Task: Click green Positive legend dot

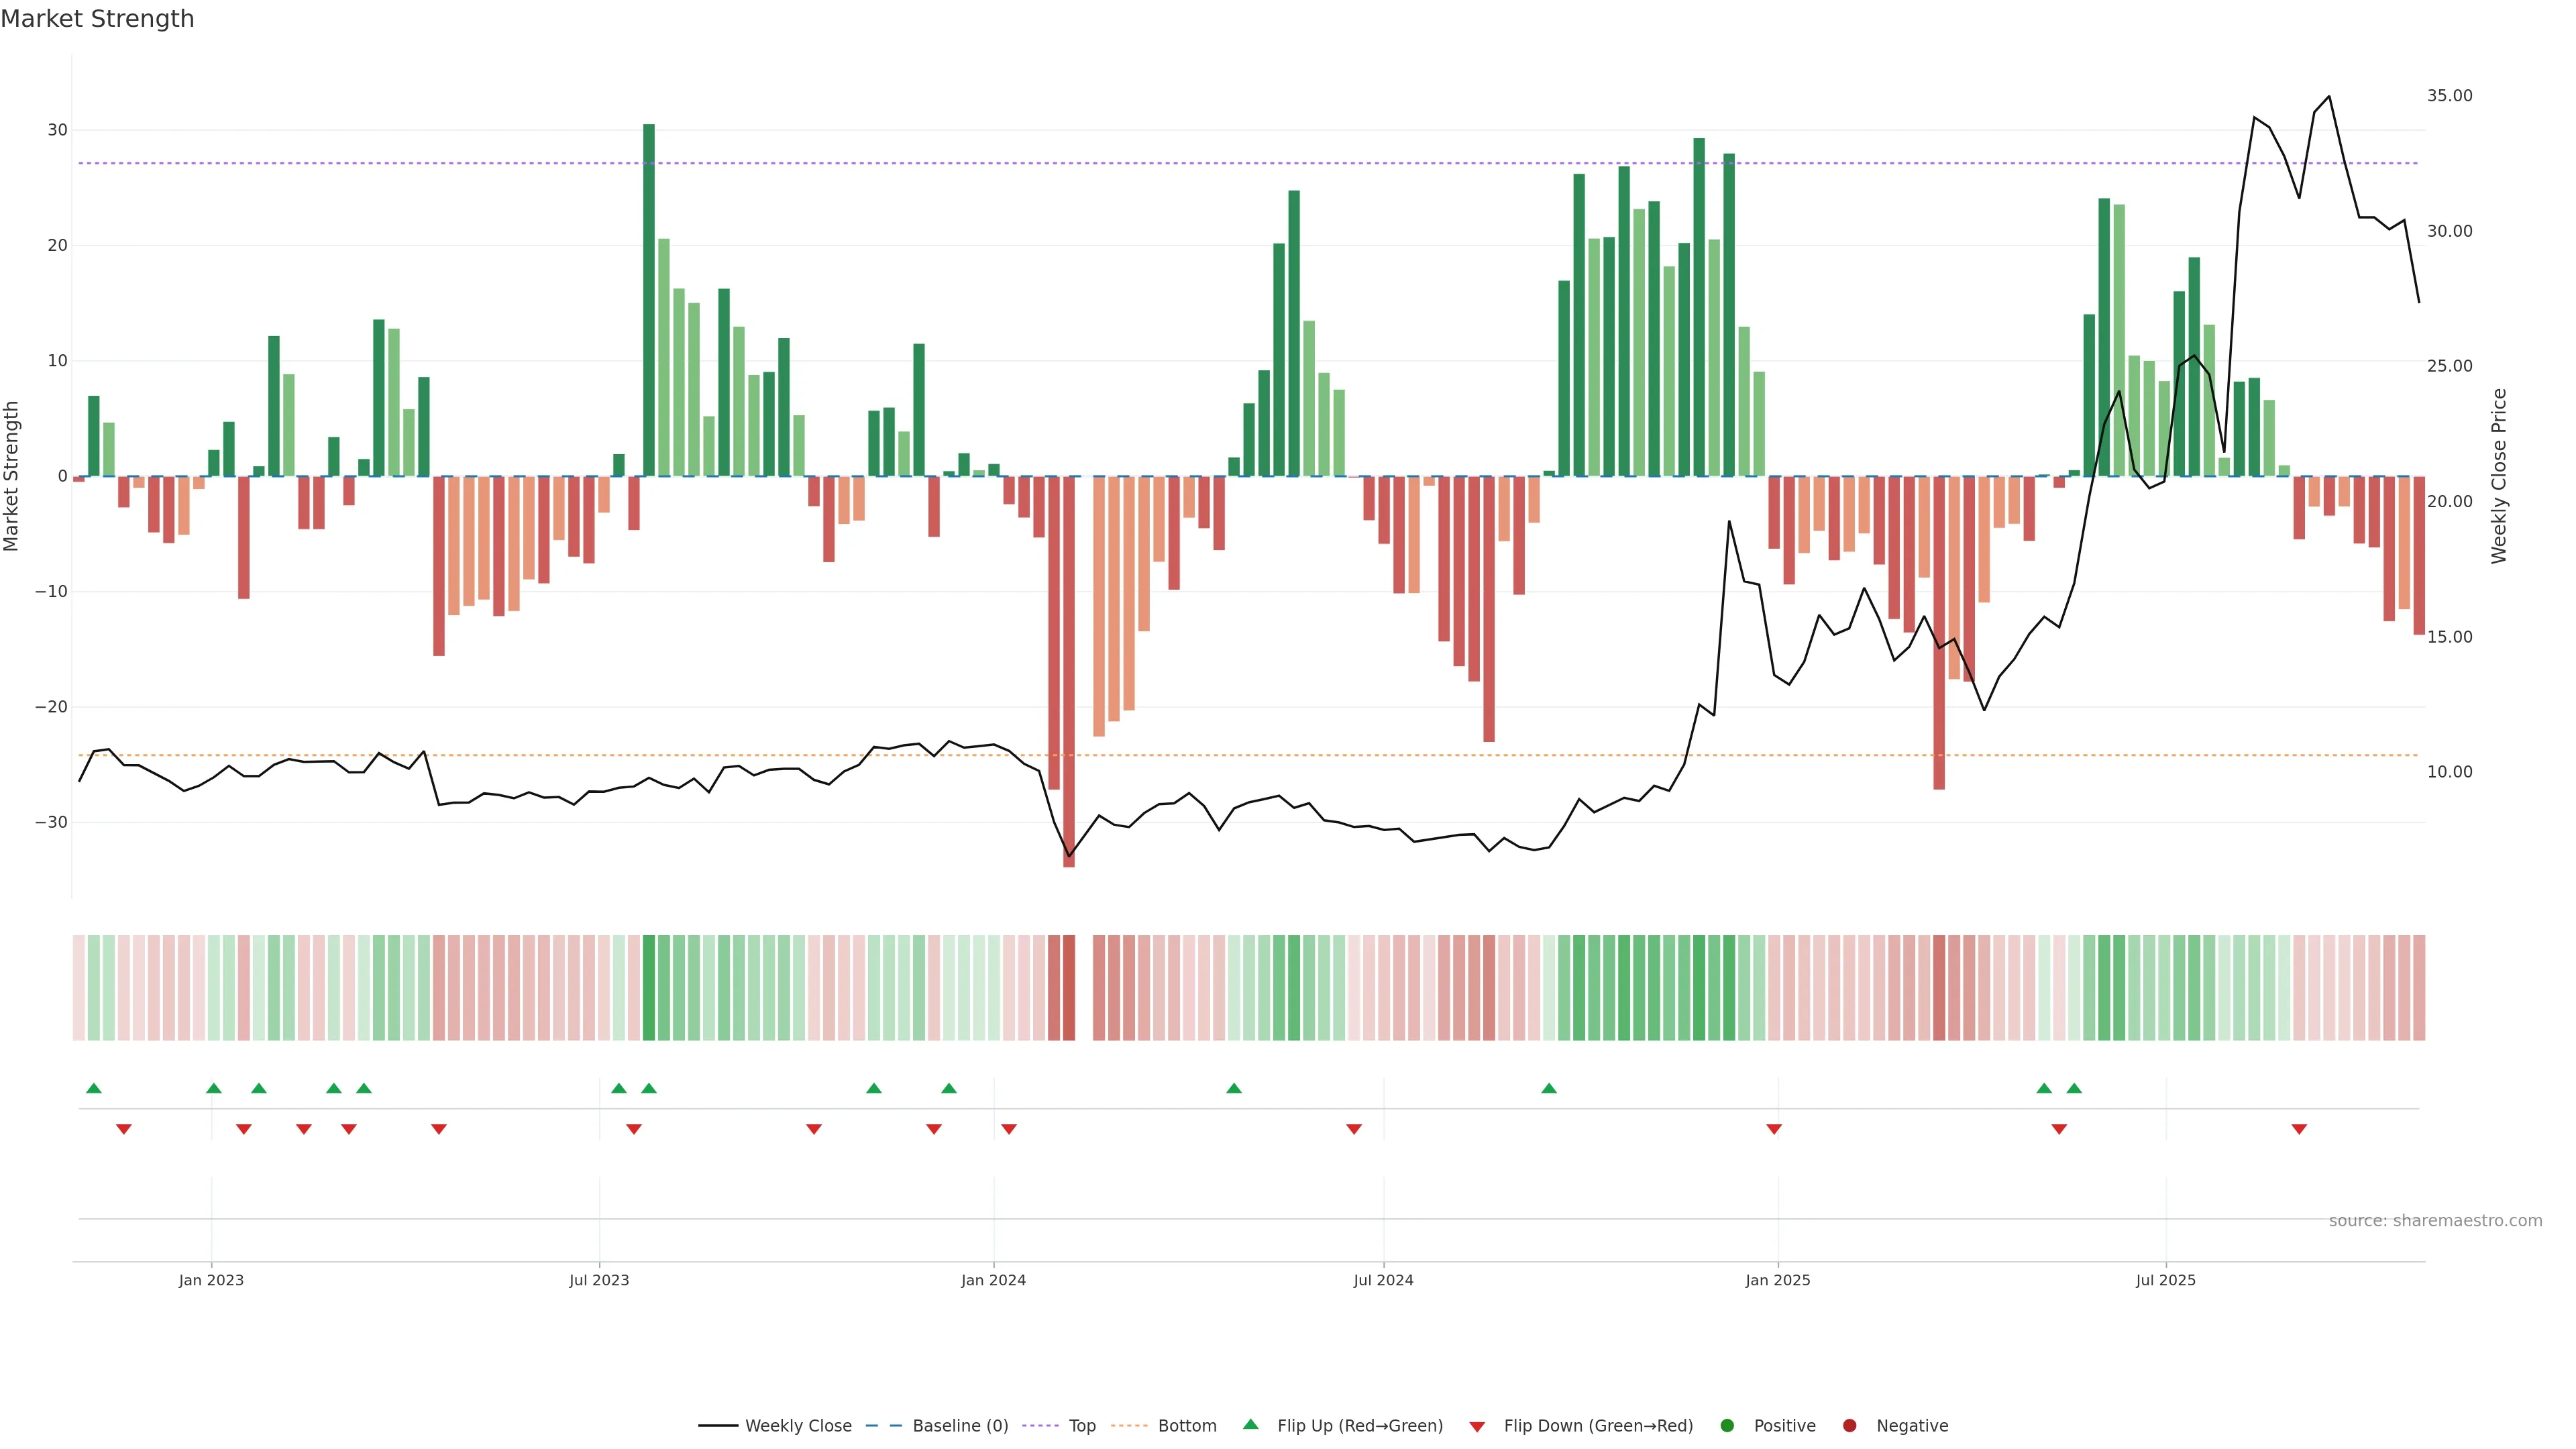Action: click(x=1727, y=1426)
